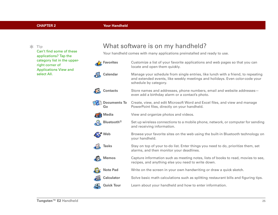
Task: Click the Media photos icon
Action: point(98,115)
